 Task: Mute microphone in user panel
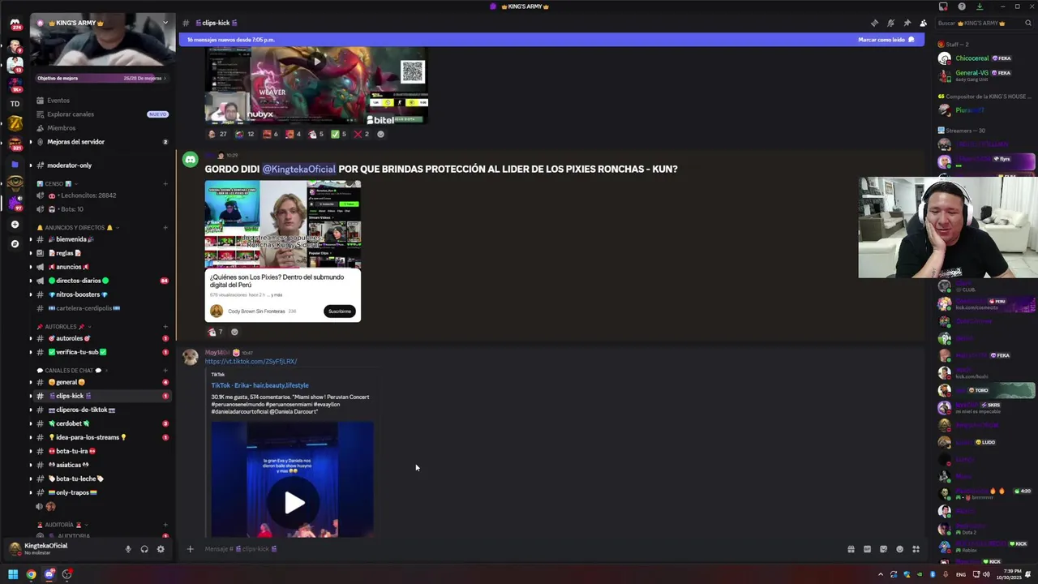coord(127,549)
